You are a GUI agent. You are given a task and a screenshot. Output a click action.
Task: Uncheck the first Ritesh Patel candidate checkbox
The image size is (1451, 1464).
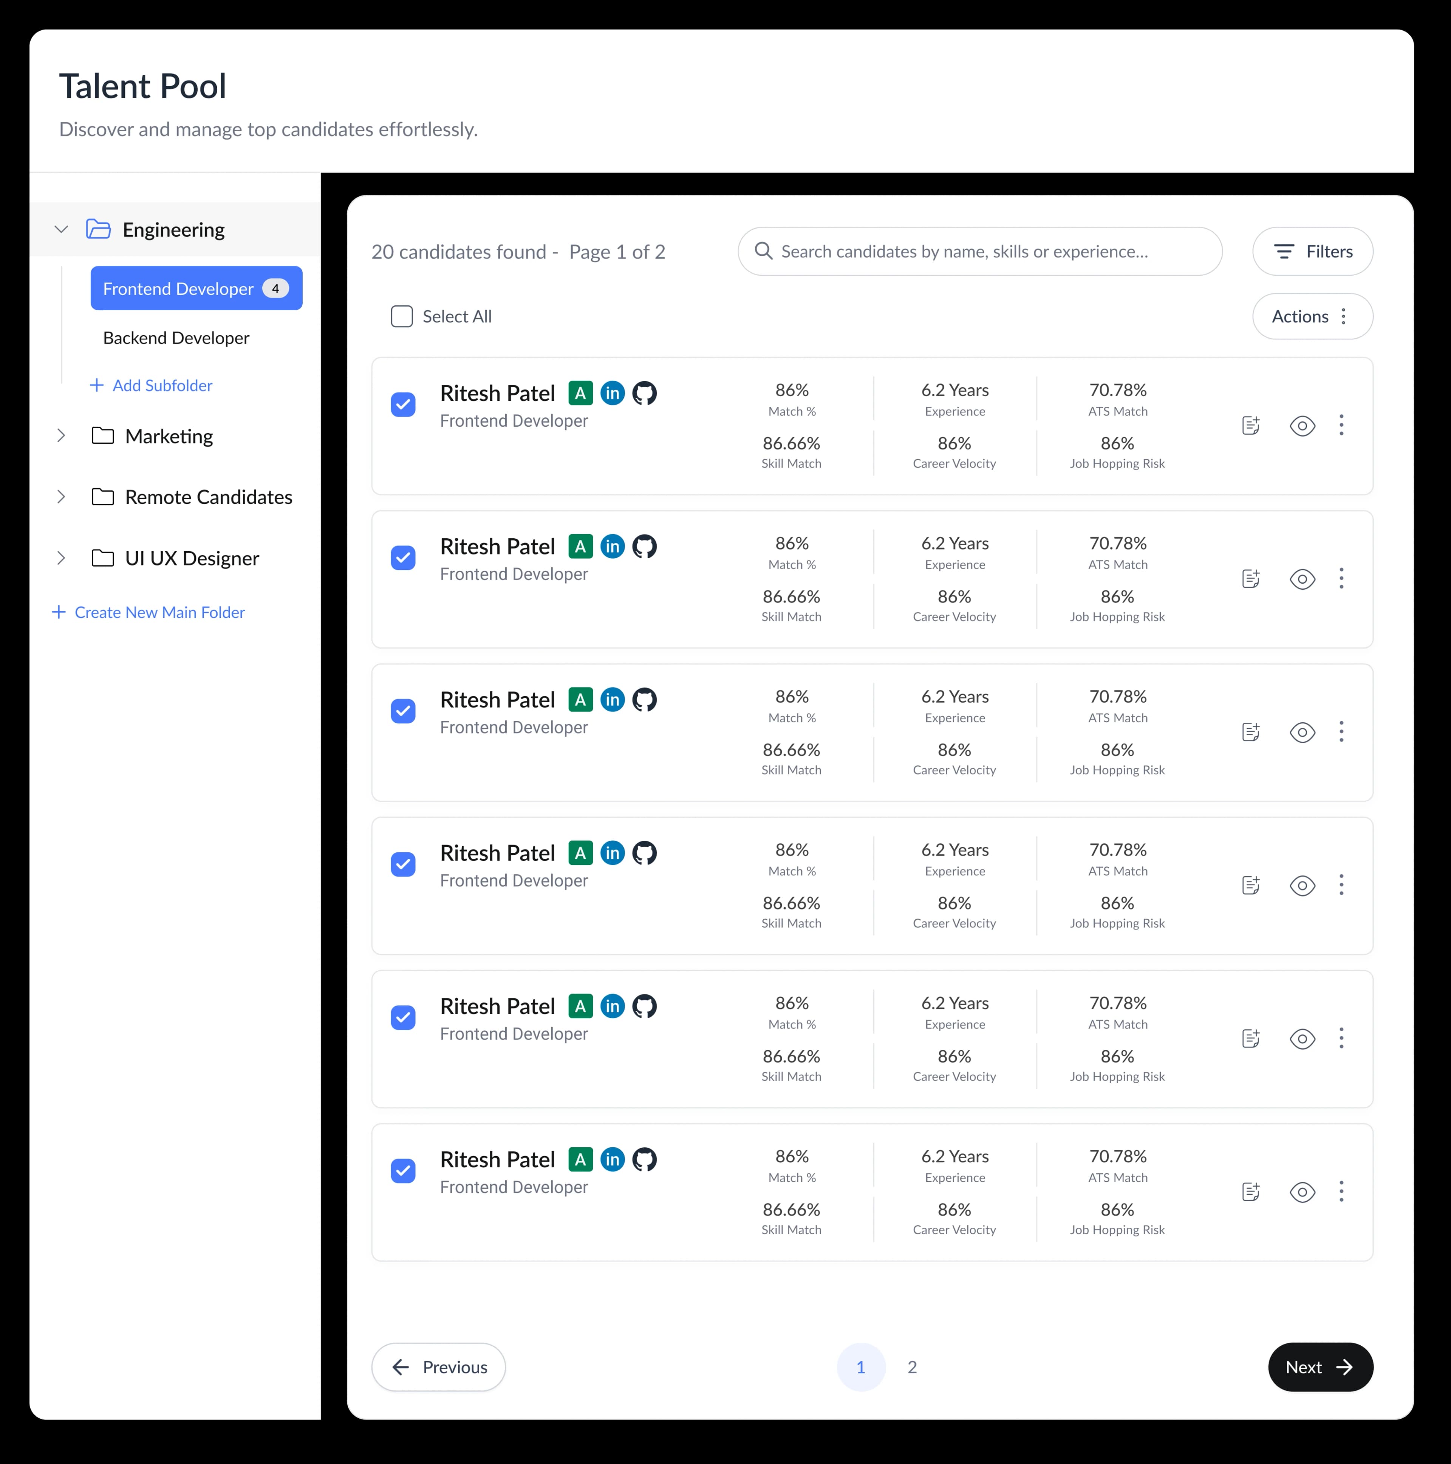coord(403,404)
